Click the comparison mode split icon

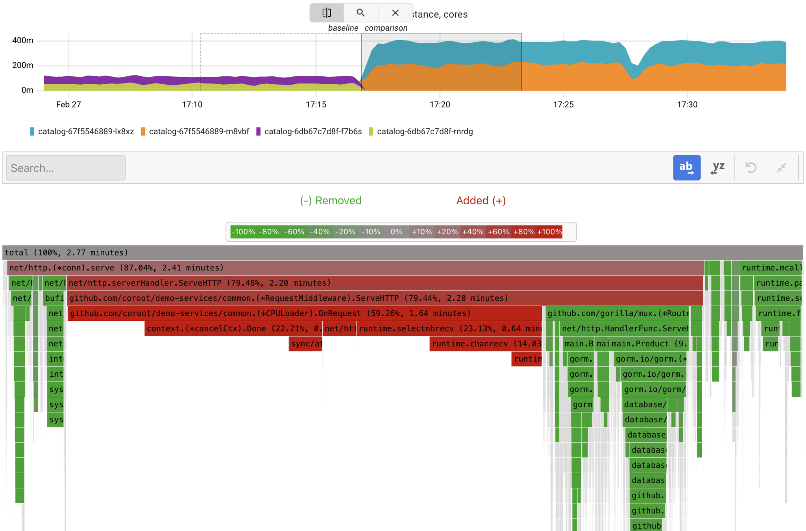[x=327, y=13]
